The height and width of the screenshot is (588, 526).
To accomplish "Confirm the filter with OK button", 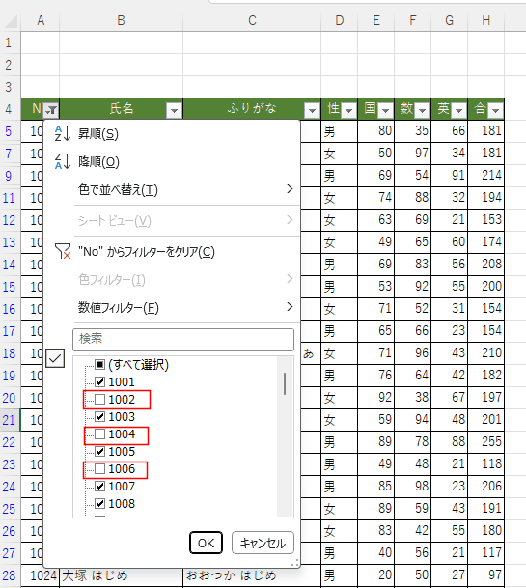I will click(206, 543).
